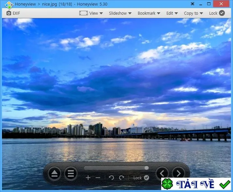The image size is (233, 192).
Task: Open the Edit menu
Action: tap(172, 13)
